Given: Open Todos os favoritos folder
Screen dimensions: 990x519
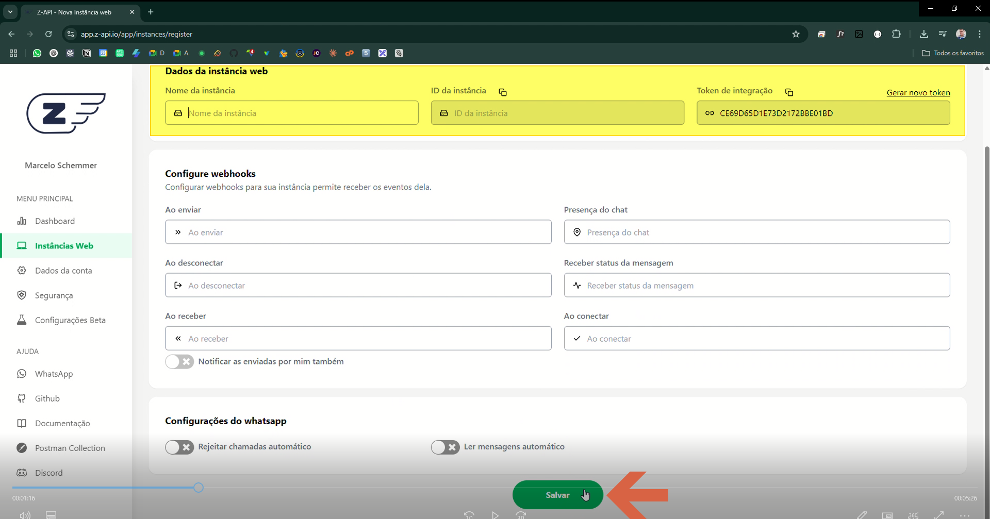Looking at the screenshot, I should click(x=953, y=53).
